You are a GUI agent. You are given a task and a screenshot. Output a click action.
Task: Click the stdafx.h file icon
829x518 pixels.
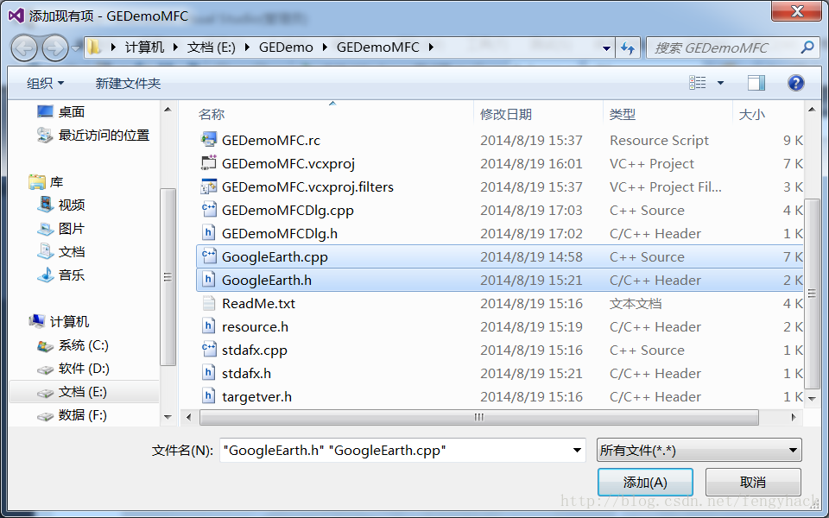[x=209, y=373]
